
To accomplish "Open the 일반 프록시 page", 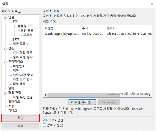I will (x=21, y=44).
